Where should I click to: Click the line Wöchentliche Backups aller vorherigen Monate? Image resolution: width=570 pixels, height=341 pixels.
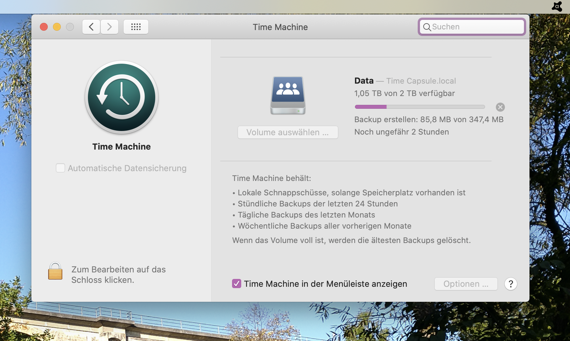tap(325, 226)
